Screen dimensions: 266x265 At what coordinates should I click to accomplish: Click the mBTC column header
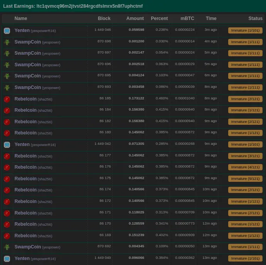tap(187, 18)
